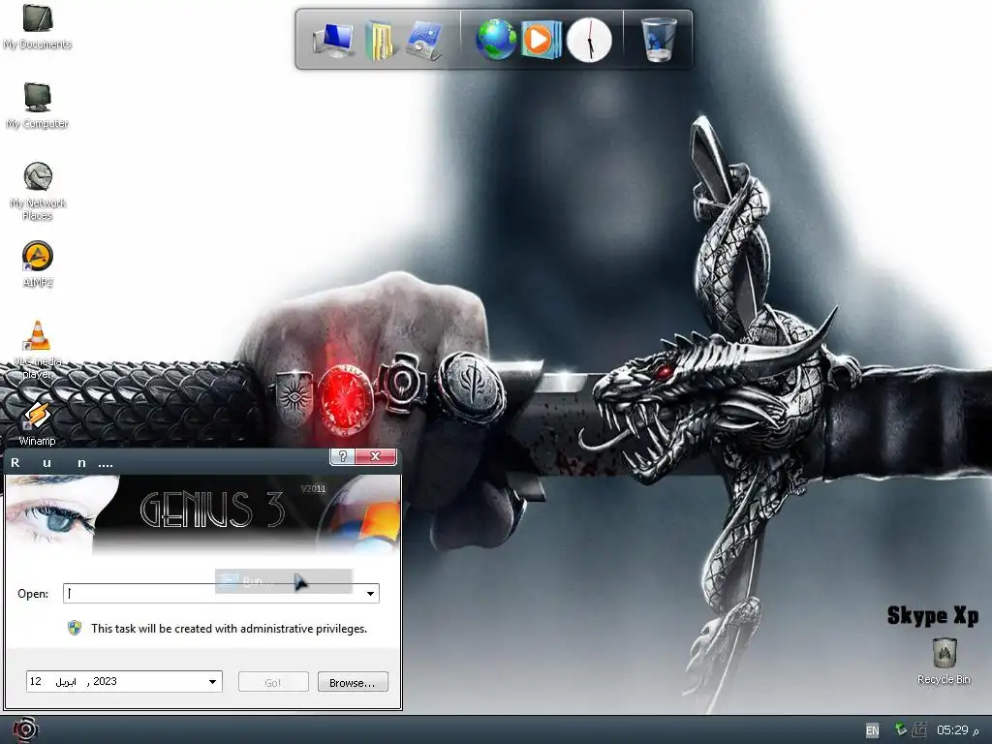
Task: Click into the Open text field
Action: (x=213, y=594)
